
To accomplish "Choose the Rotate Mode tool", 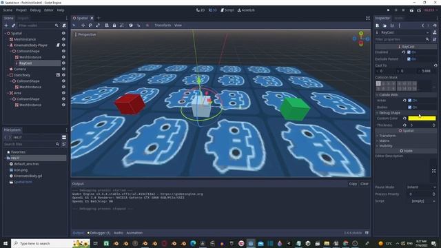I will tap(90, 25).
